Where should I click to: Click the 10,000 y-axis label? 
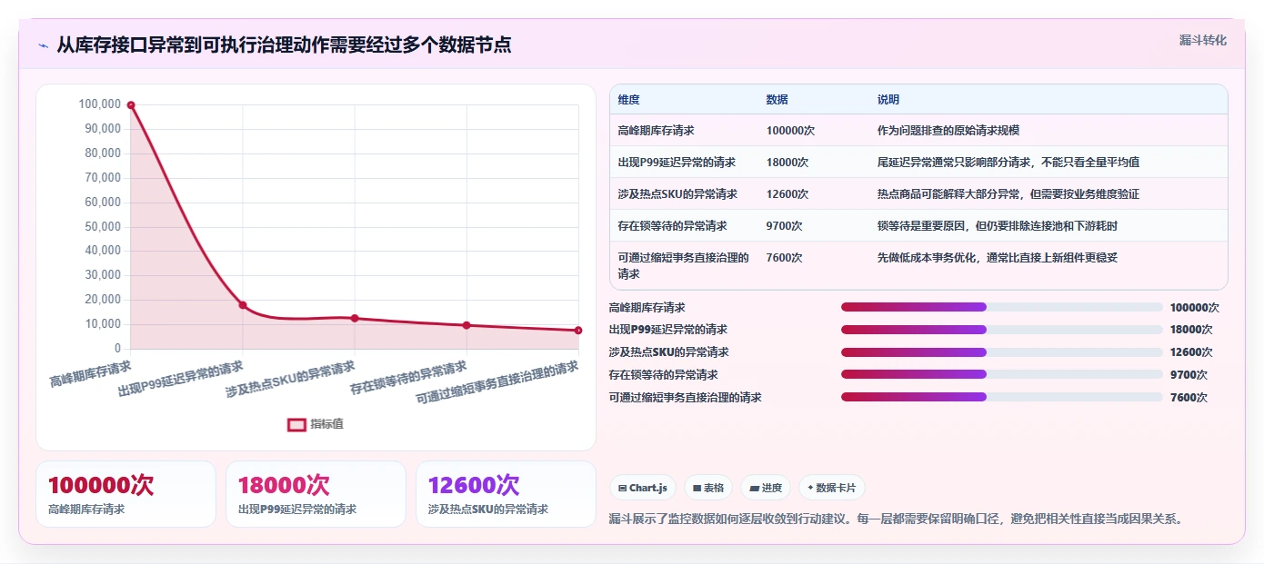(103, 324)
